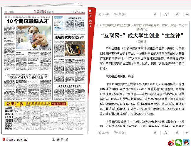Toggle audio reading with bottom speaker icon
This screenshot has height=147, width=191.
coord(187,133)
